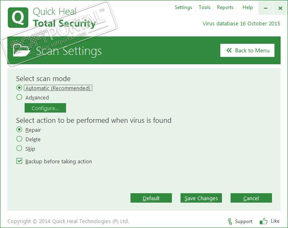The height and width of the screenshot is (228, 288).
Task: Click the Quick Heal Q logo icon
Action: click(x=18, y=18)
